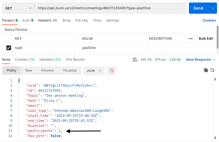Click the VALUE column header
The width and height of the screenshot is (219, 142).
click(87, 39)
